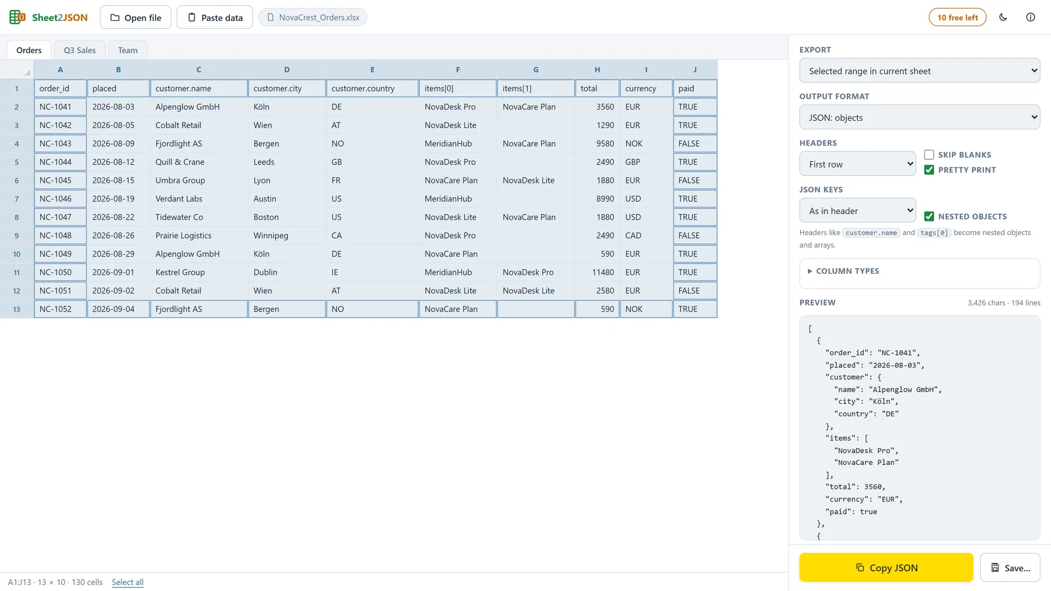
Task: Click cell 'Dublin'
Action: tap(287, 272)
